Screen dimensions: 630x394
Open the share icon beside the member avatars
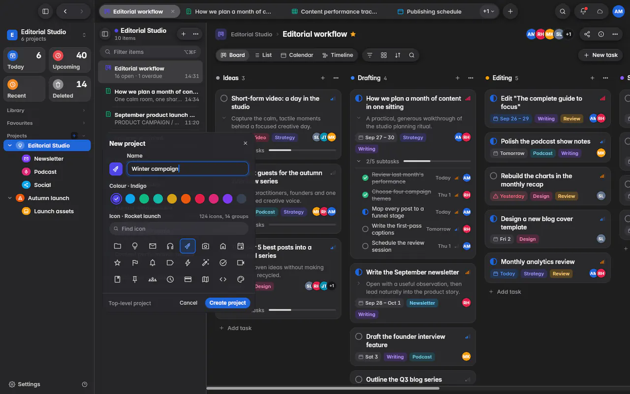[x=587, y=34]
